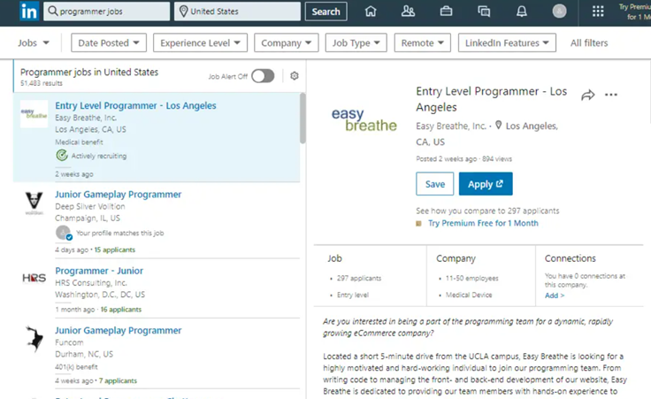Share the Entry Level Programmer job

coord(587,96)
